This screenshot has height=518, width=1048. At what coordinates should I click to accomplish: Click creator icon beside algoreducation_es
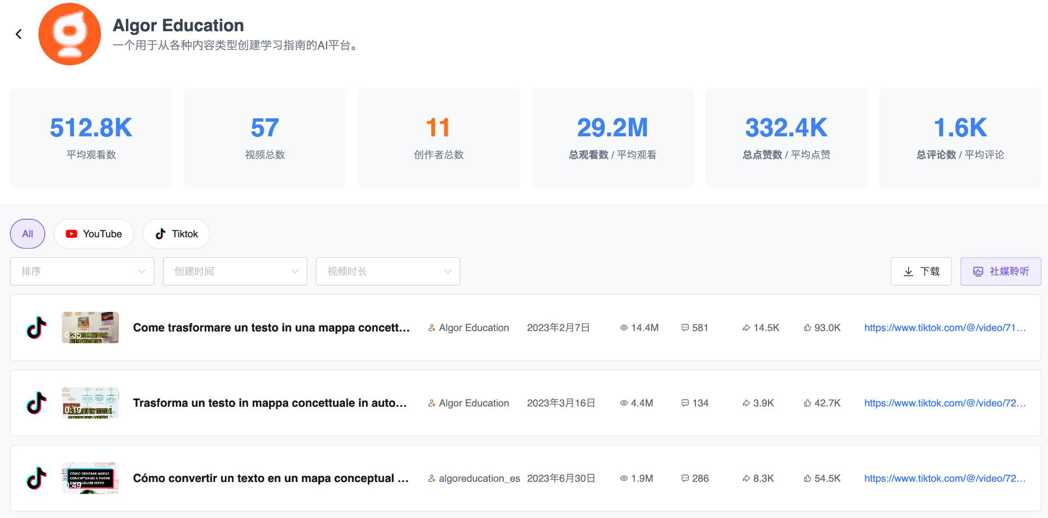[432, 478]
